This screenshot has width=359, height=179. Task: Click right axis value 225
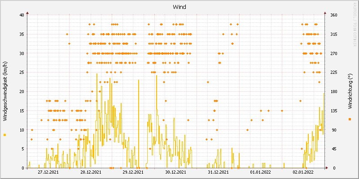point(334,72)
